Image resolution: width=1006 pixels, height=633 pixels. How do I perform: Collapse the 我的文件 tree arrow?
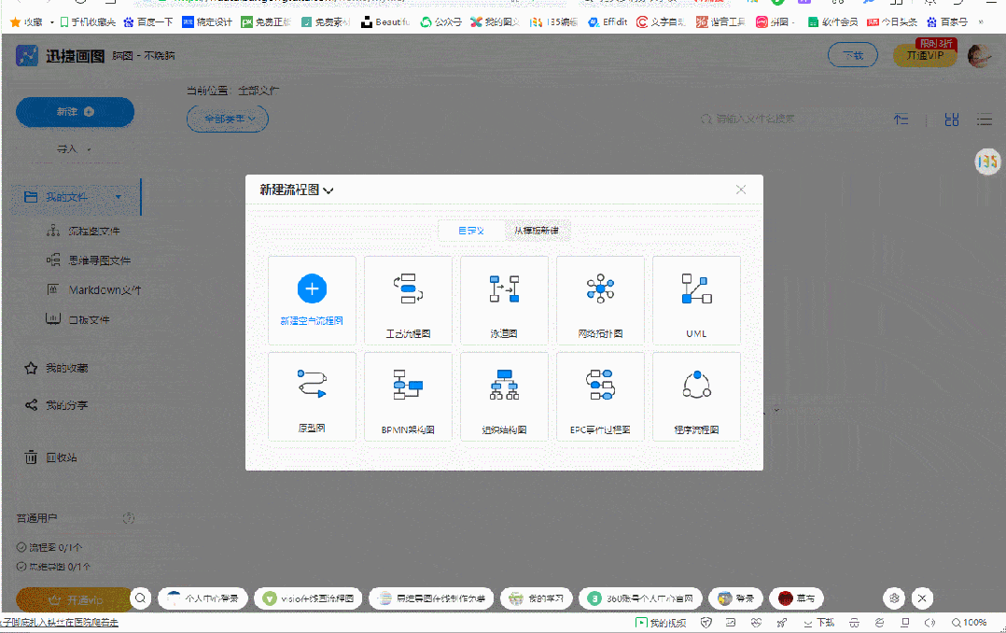pos(119,197)
